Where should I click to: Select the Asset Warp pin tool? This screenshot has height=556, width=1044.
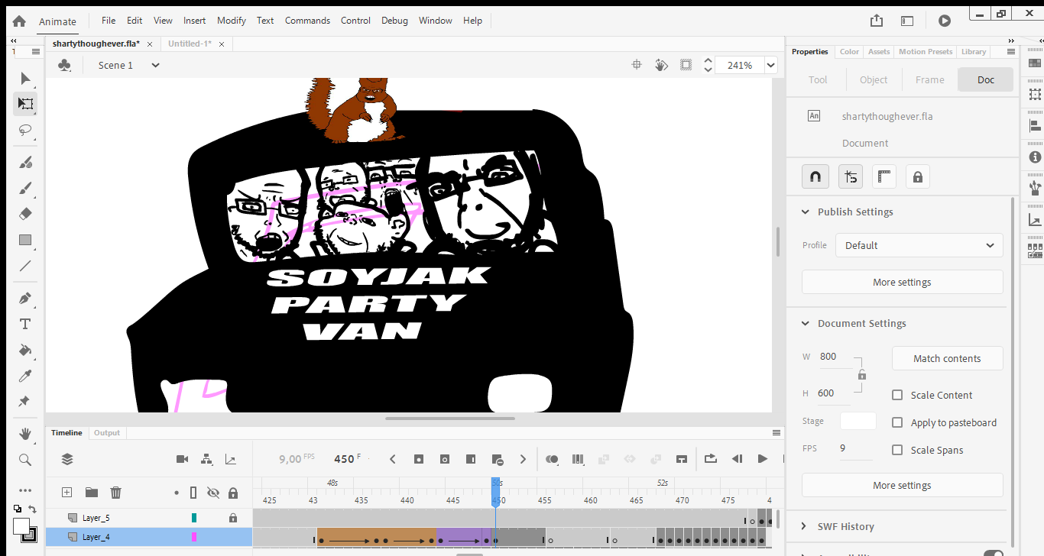(25, 402)
